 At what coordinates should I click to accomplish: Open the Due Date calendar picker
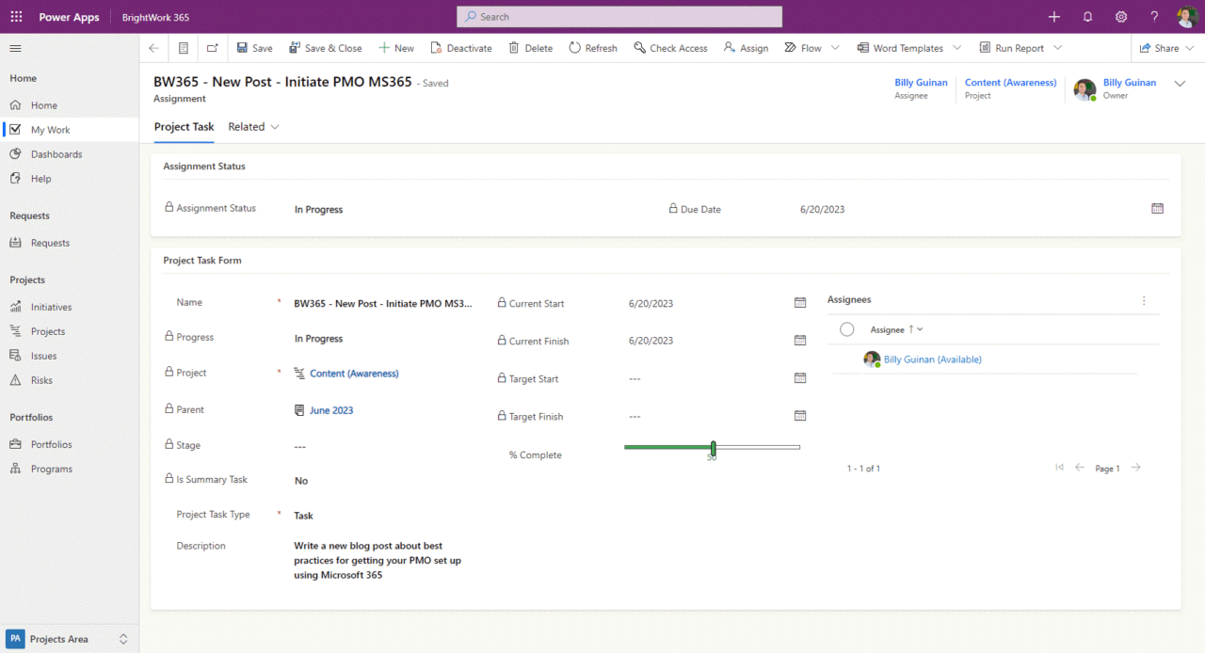tap(1157, 208)
